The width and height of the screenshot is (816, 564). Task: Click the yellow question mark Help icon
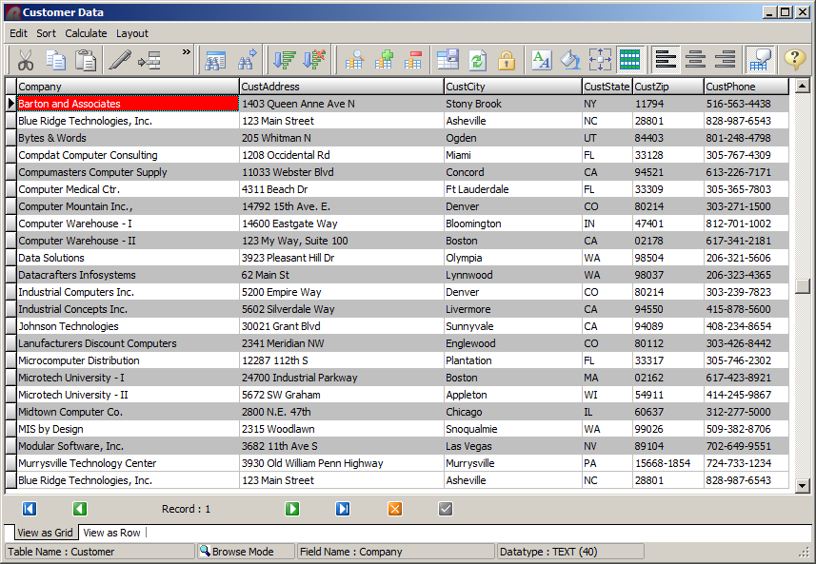794,60
